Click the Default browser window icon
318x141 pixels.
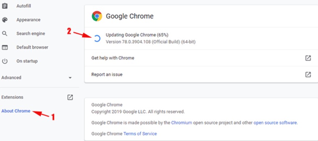coord(5,47)
